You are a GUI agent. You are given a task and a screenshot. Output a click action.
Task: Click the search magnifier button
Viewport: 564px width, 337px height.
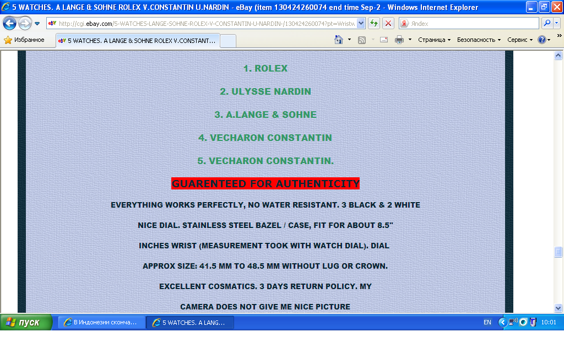coord(547,24)
